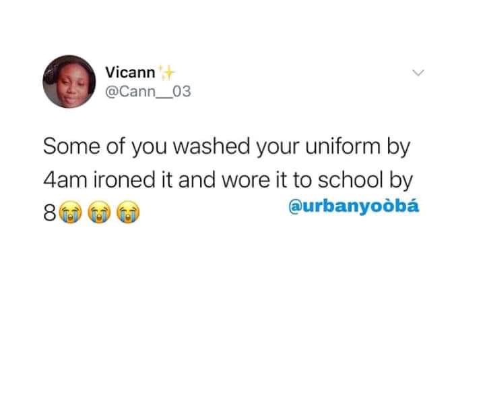Screen dimensions: 485x398
Task: Click the number 8 before the emojis
Action: [50, 213]
